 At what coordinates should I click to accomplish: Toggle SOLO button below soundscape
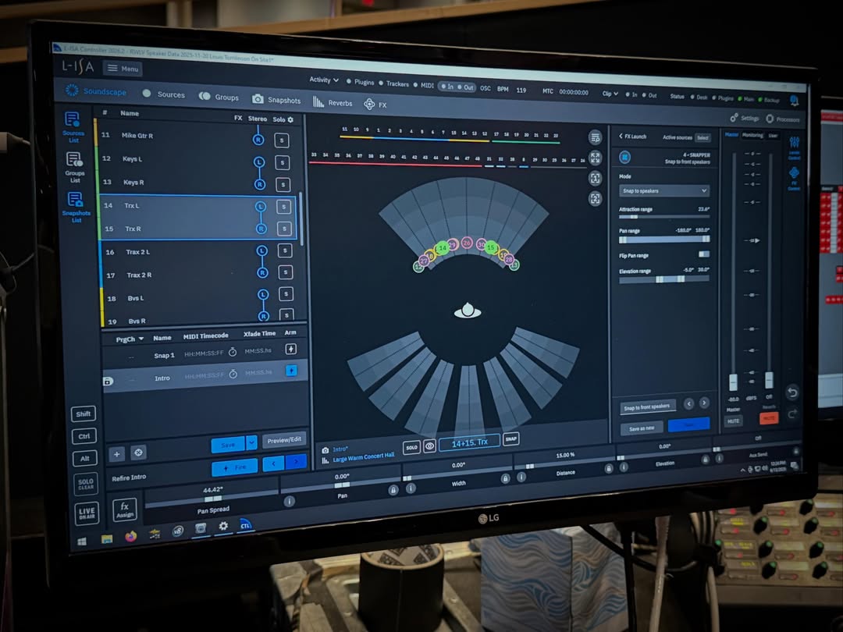point(411,447)
